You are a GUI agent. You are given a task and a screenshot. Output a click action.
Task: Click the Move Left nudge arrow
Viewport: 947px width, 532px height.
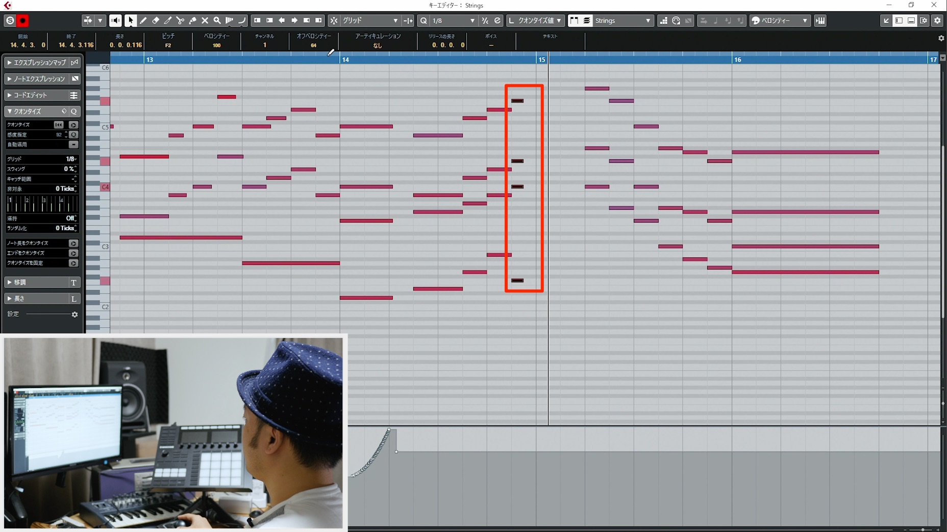click(282, 20)
